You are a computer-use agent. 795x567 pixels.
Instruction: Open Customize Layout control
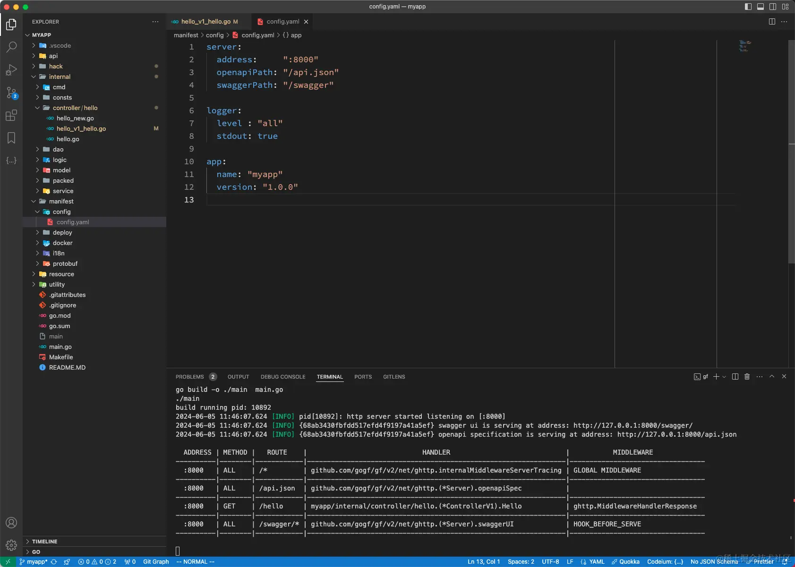tap(785, 7)
